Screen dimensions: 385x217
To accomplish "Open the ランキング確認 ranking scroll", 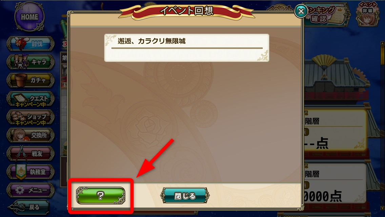I will click(327, 15).
